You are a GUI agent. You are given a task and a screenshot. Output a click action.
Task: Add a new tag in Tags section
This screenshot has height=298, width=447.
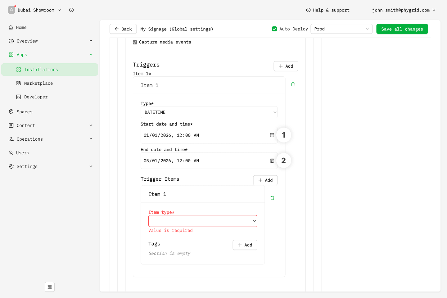coord(245,245)
